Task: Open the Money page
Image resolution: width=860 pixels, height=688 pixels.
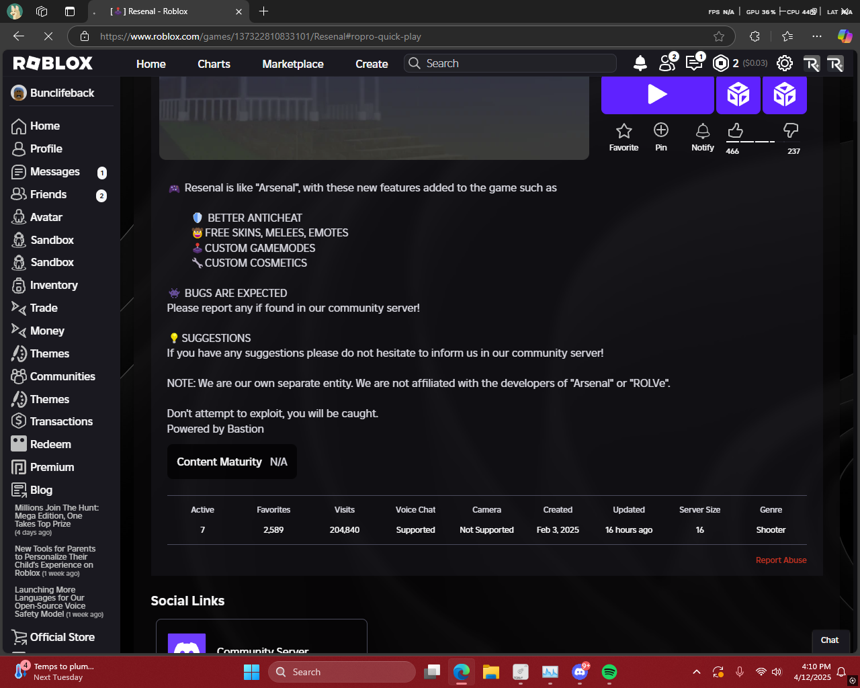Action: point(38,331)
